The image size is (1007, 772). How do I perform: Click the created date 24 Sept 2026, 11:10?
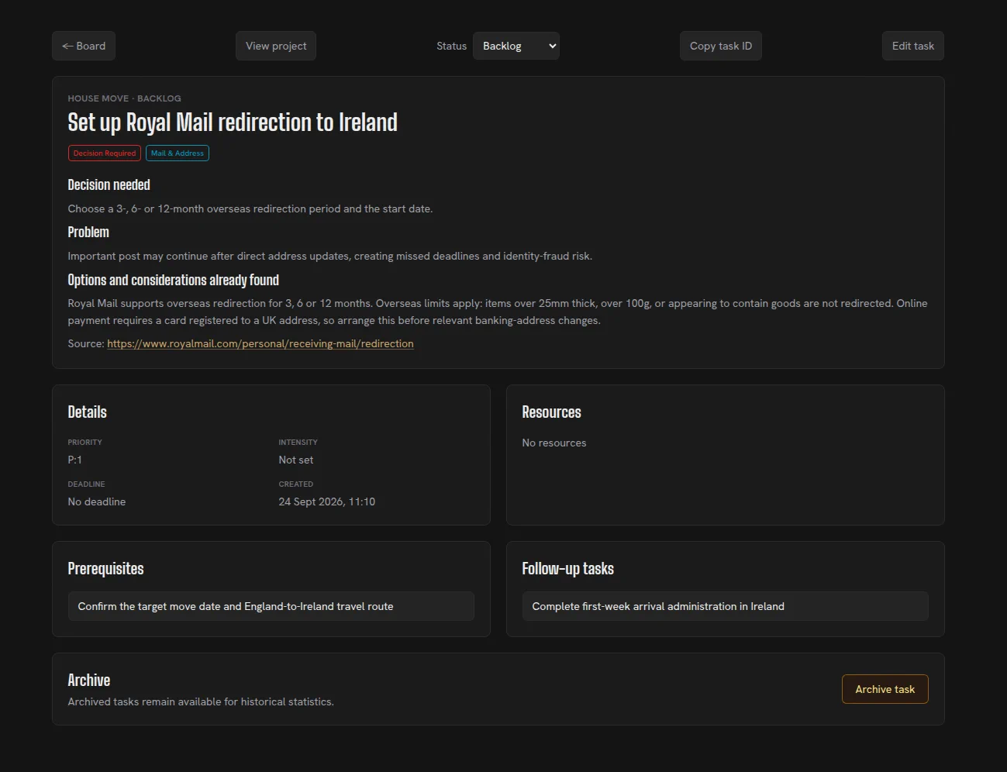click(x=327, y=501)
